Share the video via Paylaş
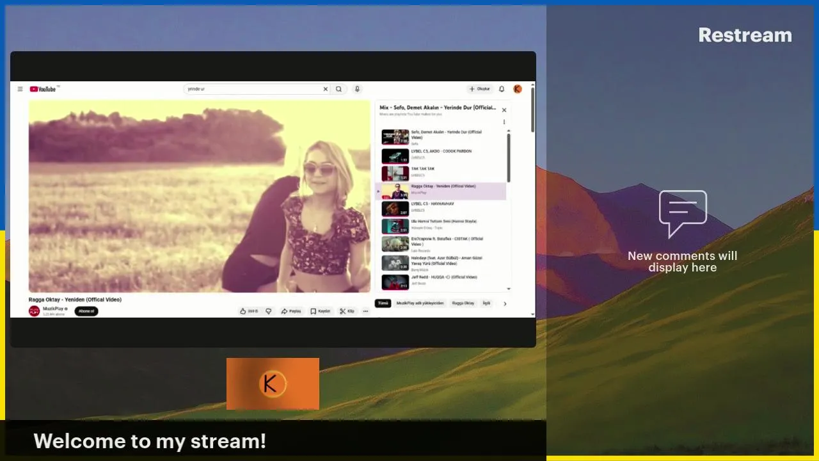The height and width of the screenshot is (461, 819). 291,311
